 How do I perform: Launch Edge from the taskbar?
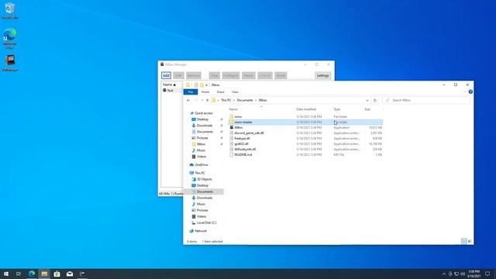(x=32, y=274)
